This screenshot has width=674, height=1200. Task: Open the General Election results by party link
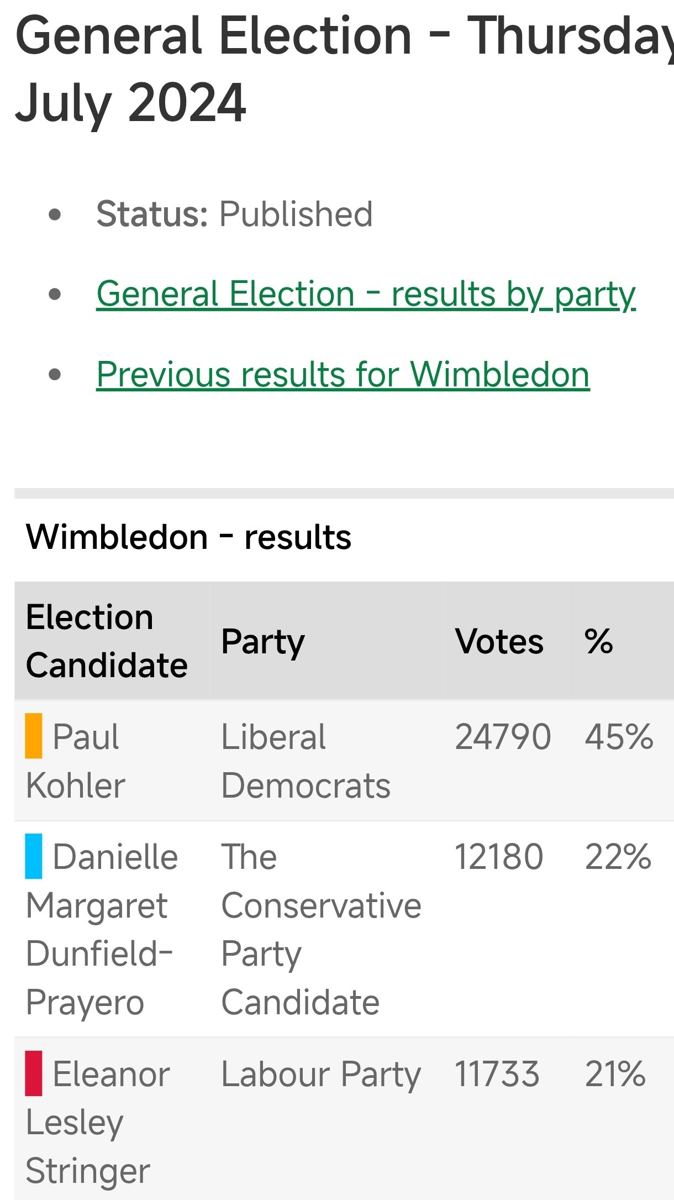(x=366, y=294)
